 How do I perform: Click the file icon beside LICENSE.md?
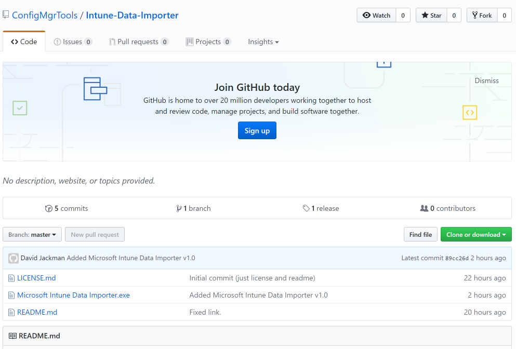[11, 278]
